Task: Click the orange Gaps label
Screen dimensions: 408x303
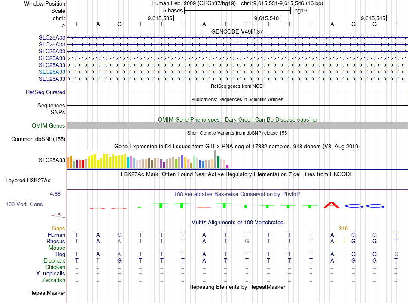Action: pos(58,228)
